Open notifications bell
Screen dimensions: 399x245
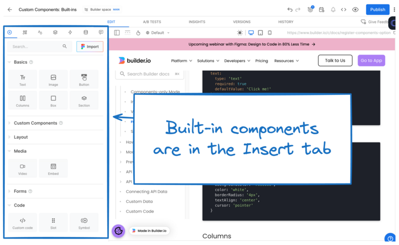coord(333,10)
